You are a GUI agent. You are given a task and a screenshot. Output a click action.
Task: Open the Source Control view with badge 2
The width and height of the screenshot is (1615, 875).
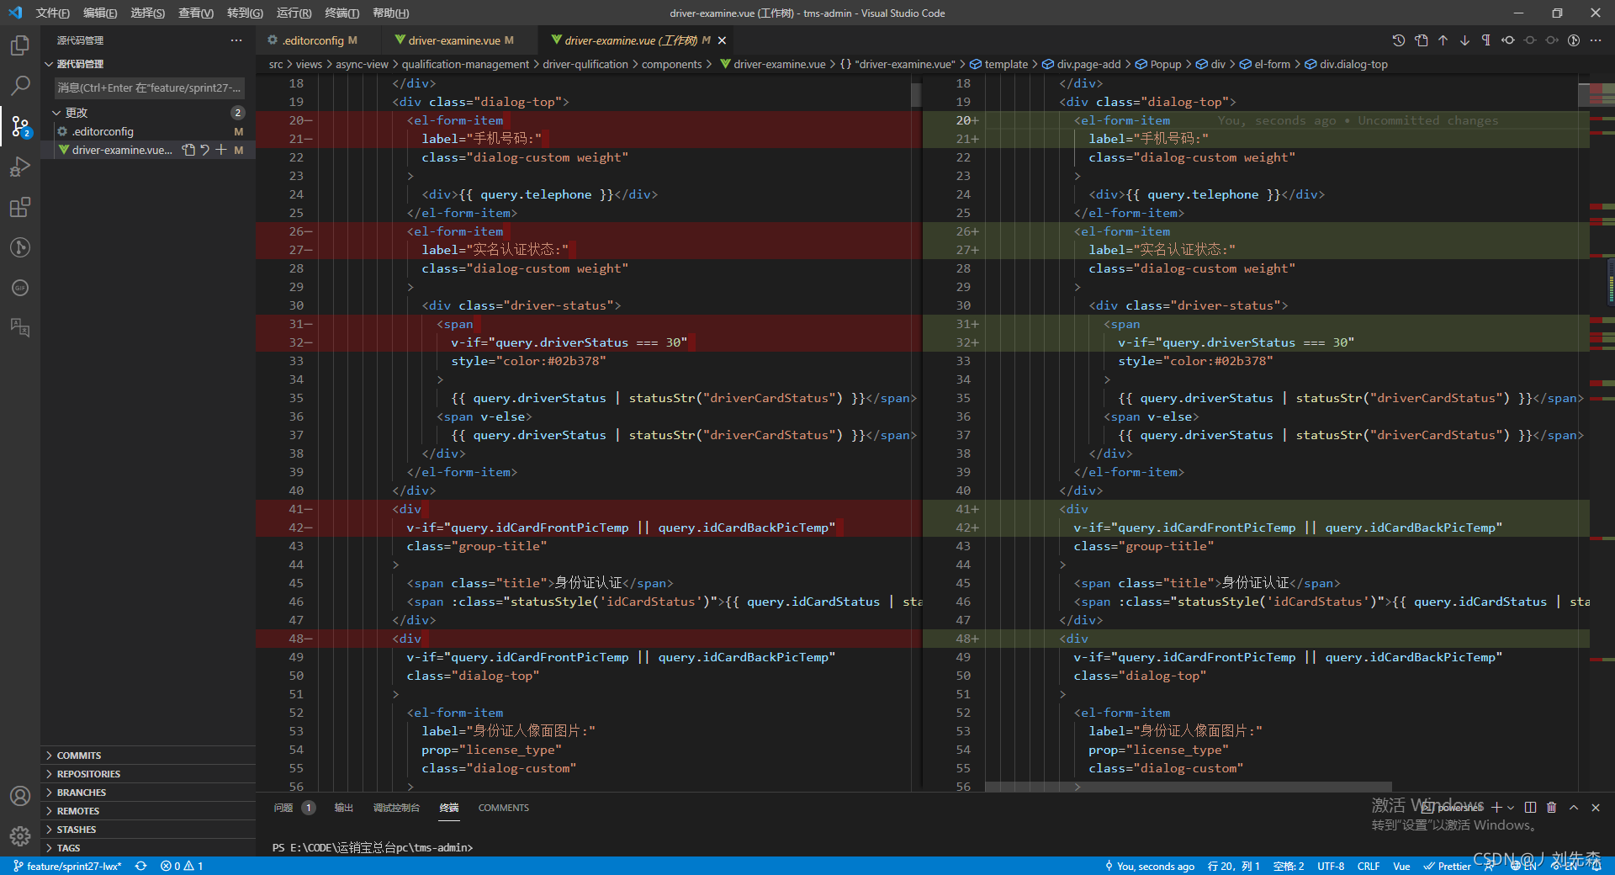click(x=20, y=126)
